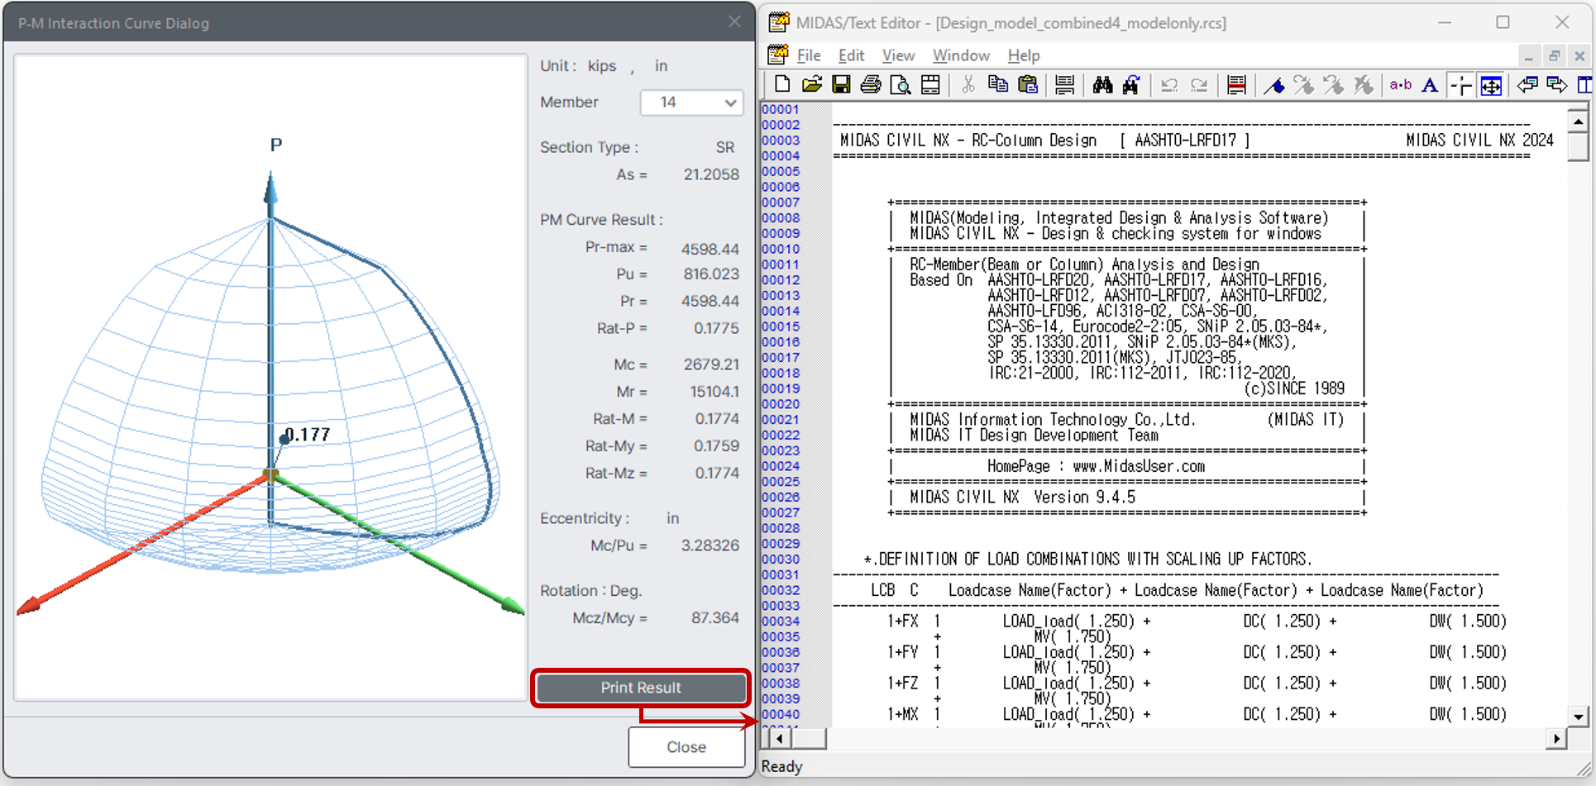Click the select-all lines icon

(x=1065, y=84)
